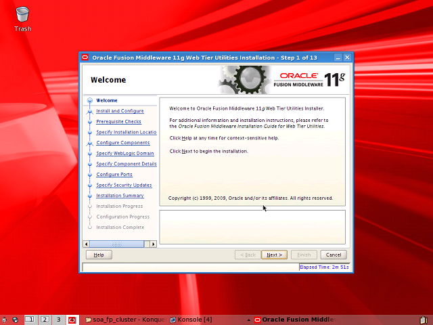Click the greyed-out Finish button
433x325 pixels.
pyautogui.click(x=304, y=255)
